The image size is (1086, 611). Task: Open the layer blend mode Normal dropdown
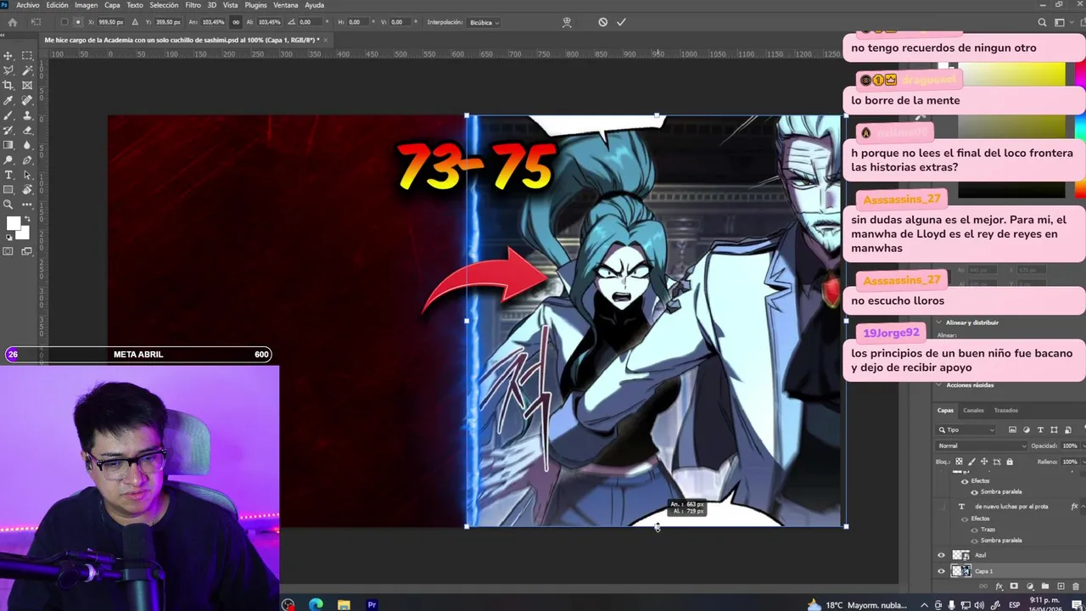[x=982, y=446]
